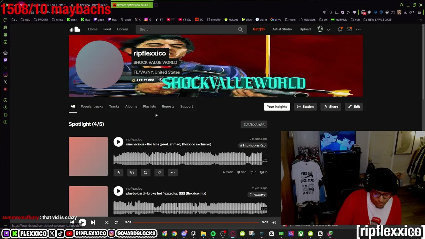Open the ARTIST PRO badge
Viewport: 425px width, 239px height.
143,80
